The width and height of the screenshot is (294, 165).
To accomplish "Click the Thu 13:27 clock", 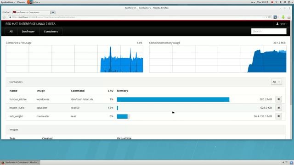I will pyautogui.click(x=262, y=2).
